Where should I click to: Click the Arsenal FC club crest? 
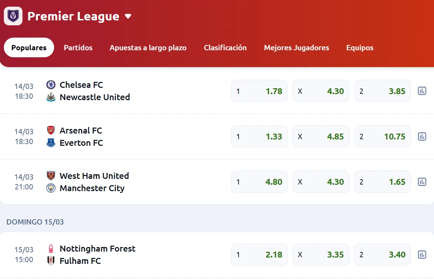coord(51,130)
